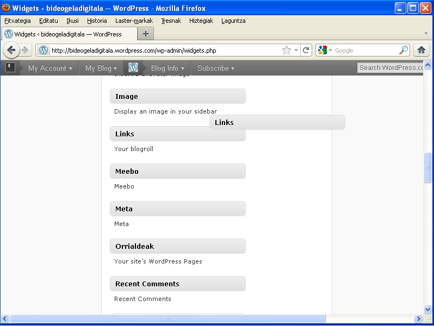Click the browser Forward arrow button

(x=25, y=50)
